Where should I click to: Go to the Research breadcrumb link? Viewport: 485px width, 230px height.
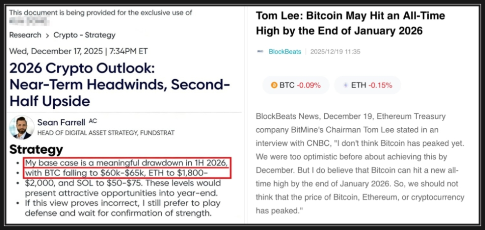[x=25, y=35]
